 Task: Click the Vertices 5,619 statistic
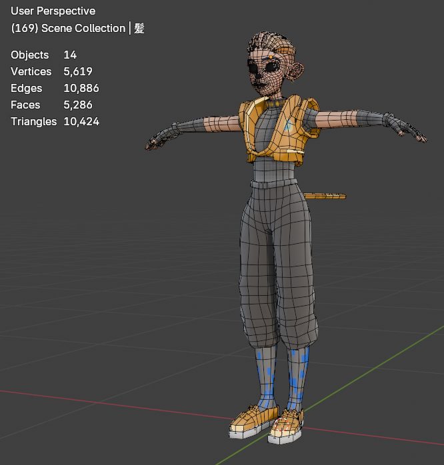(51, 71)
